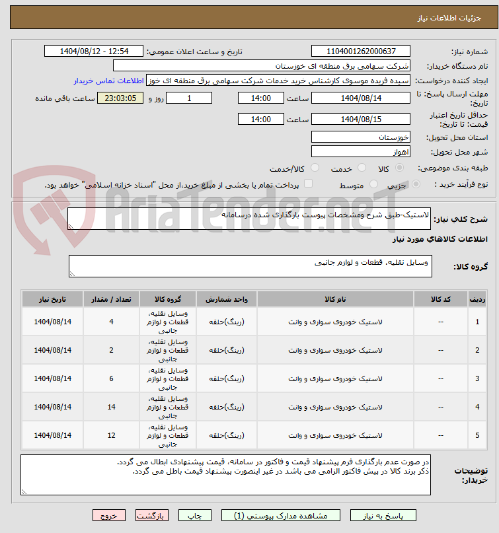The width and height of the screenshot is (499, 533).
Task: Click quantity 2 in row 2
Action: coord(111,350)
